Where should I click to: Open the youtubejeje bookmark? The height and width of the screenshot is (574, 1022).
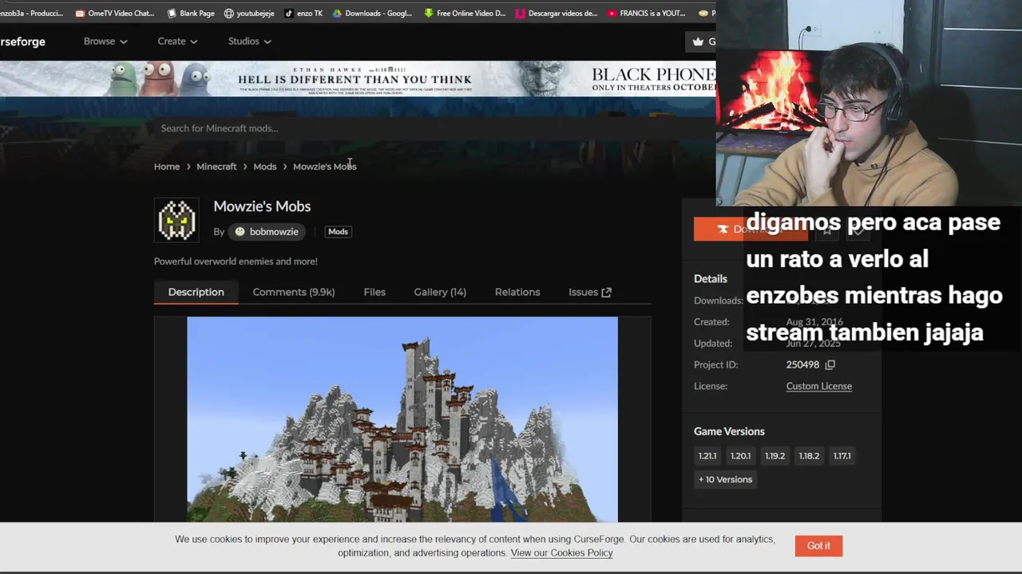(248, 13)
